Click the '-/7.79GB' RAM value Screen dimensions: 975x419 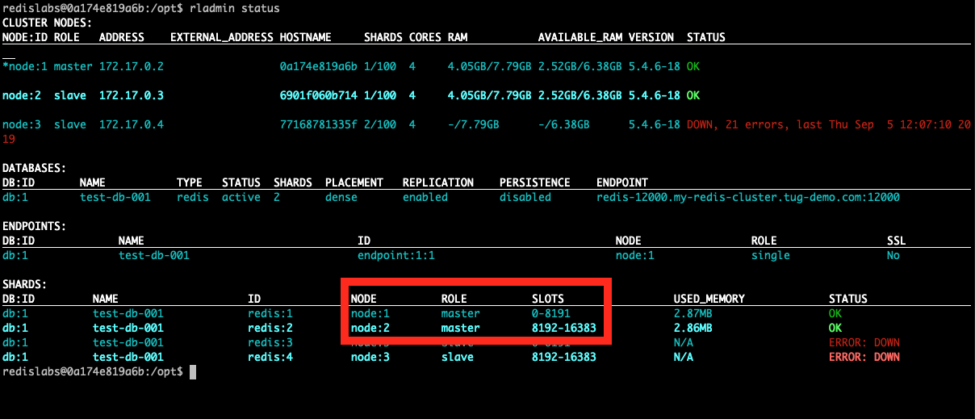pyautogui.click(x=474, y=124)
